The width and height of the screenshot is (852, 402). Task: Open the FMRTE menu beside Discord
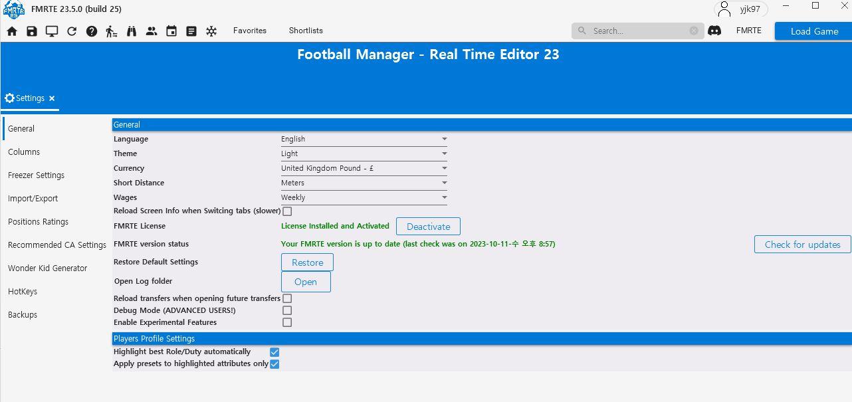pos(749,31)
